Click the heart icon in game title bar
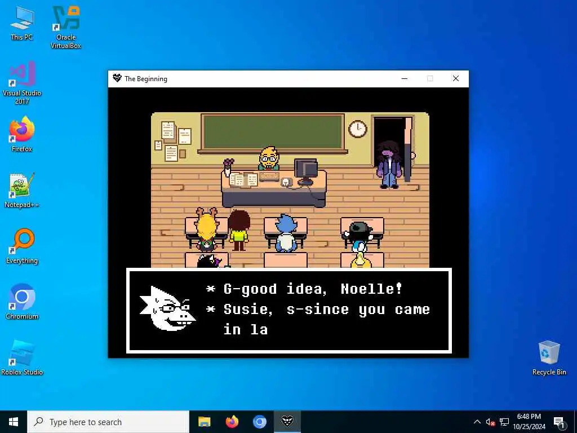Screen dimensions: 577x433 point(117,78)
